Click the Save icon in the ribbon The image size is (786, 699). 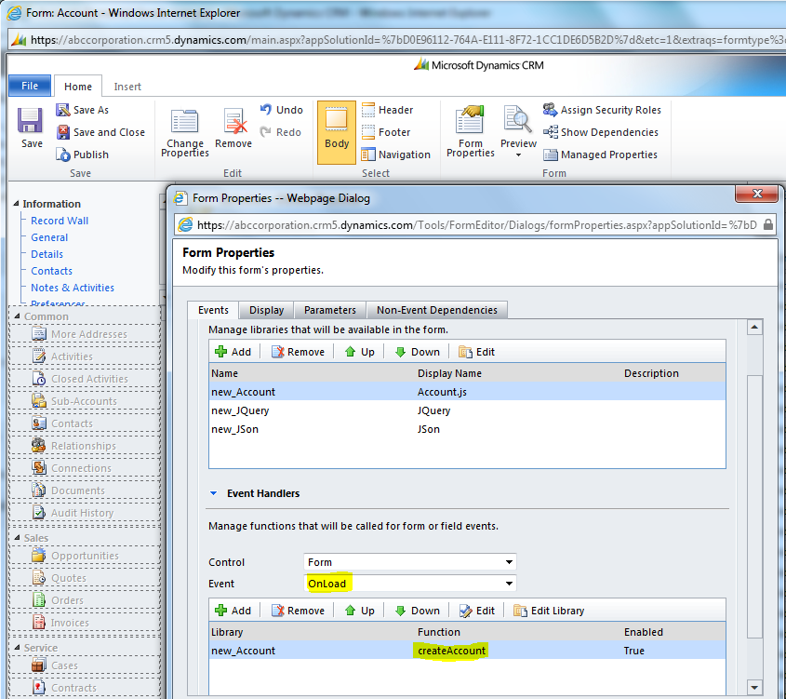31,122
